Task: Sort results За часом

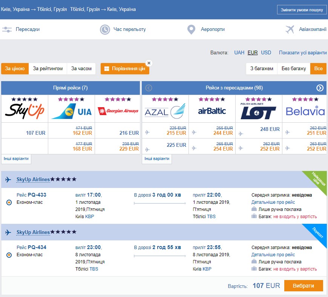Action: [x=81, y=69]
